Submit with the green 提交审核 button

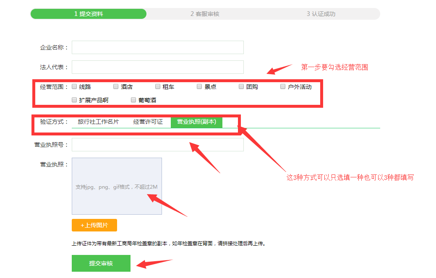click(x=101, y=263)
